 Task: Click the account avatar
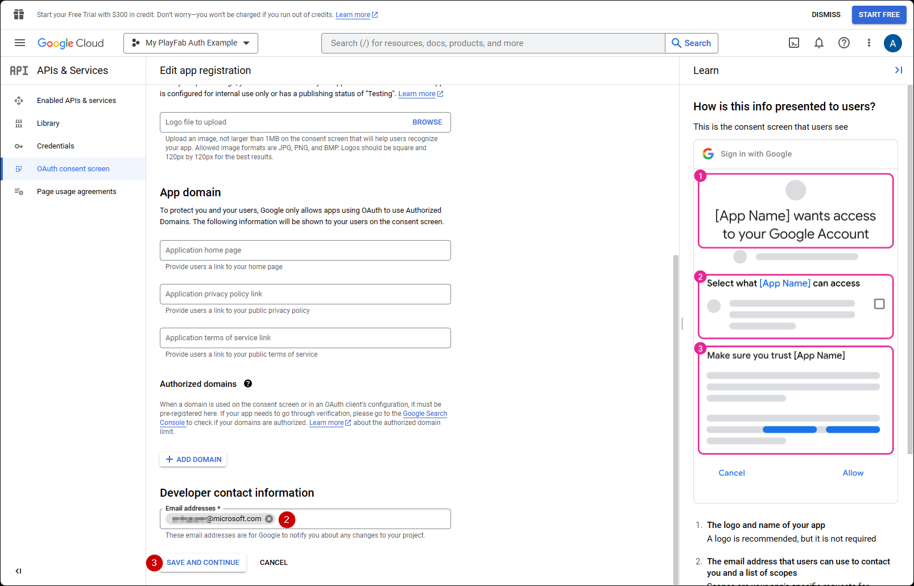click(x=893, y=43)
